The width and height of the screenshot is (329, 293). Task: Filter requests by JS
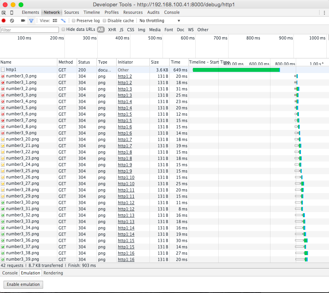(x=121, y=30)
